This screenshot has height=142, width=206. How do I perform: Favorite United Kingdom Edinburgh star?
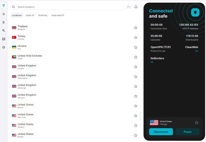pyautogui.click(x=136, y=86)
